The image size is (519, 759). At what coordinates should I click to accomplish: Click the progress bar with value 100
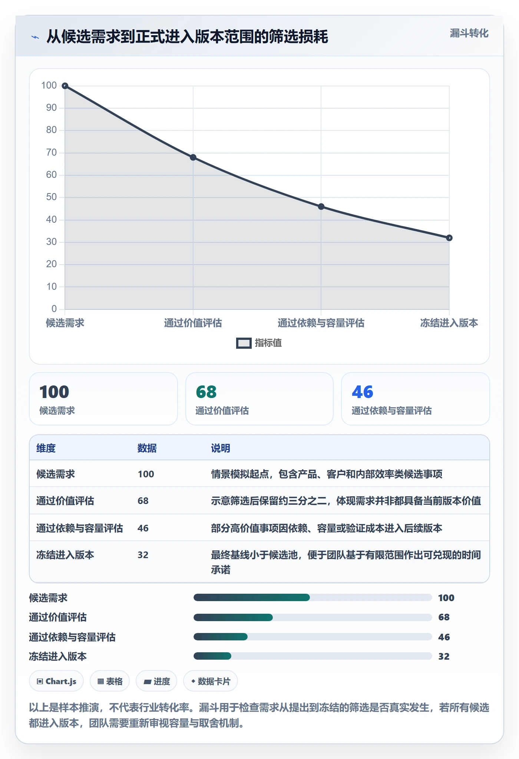pos(313,597)
